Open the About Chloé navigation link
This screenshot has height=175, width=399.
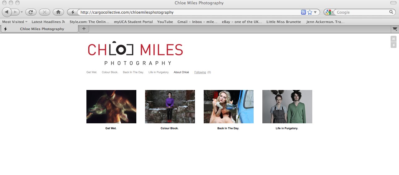click(181, 72)
